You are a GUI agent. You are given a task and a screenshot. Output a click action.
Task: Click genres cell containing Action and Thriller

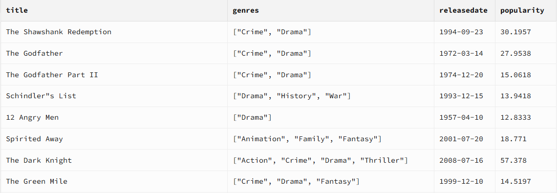click(331, 160)
